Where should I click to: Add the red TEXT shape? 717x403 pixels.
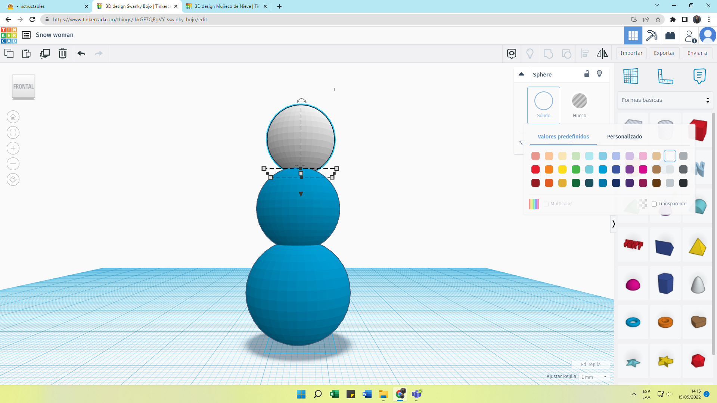633,244
